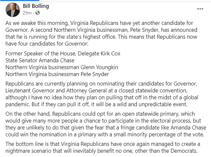Viewport: 211px width, 157px height.
Task: Click the blue loading bar at top
Action: point(20,0)
